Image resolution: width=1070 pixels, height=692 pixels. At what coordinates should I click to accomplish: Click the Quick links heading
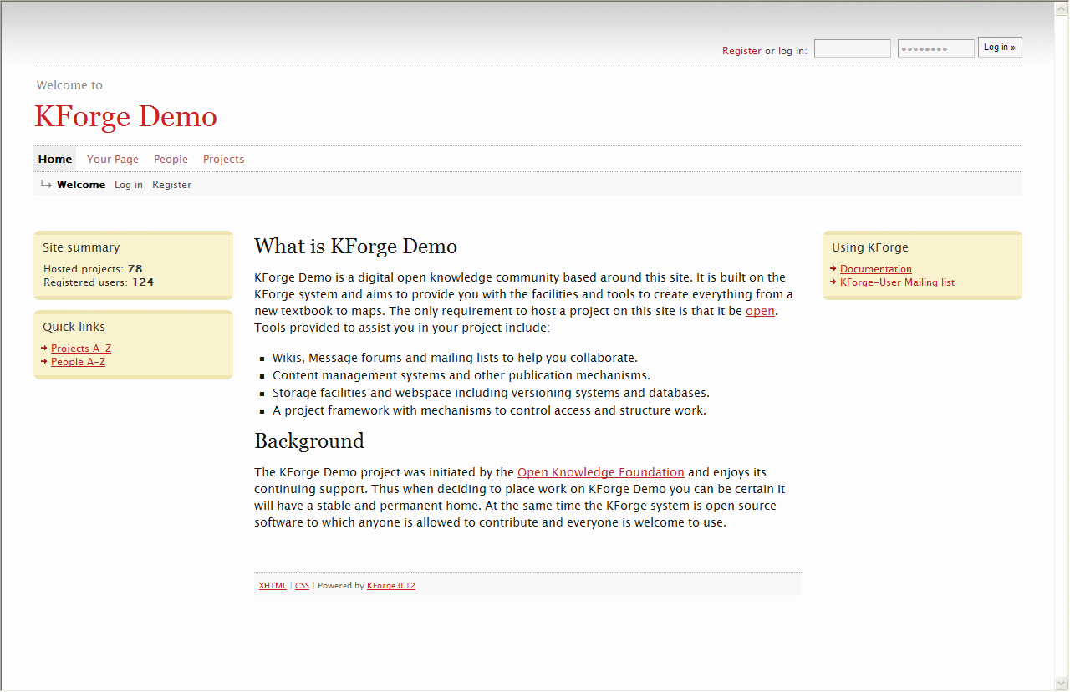point(74,327)
